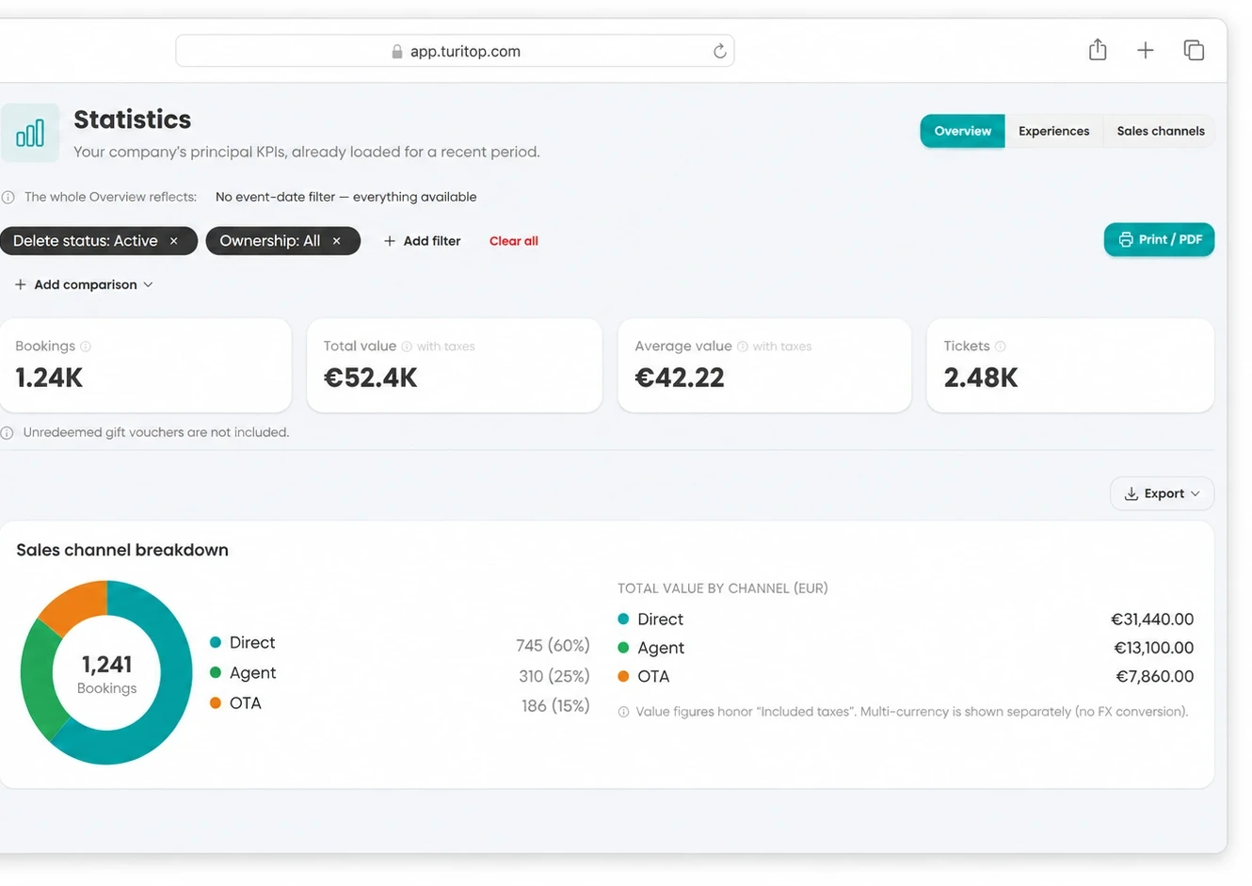
Task: Click the Safari share icon
Action: [x=1098, y=50]
